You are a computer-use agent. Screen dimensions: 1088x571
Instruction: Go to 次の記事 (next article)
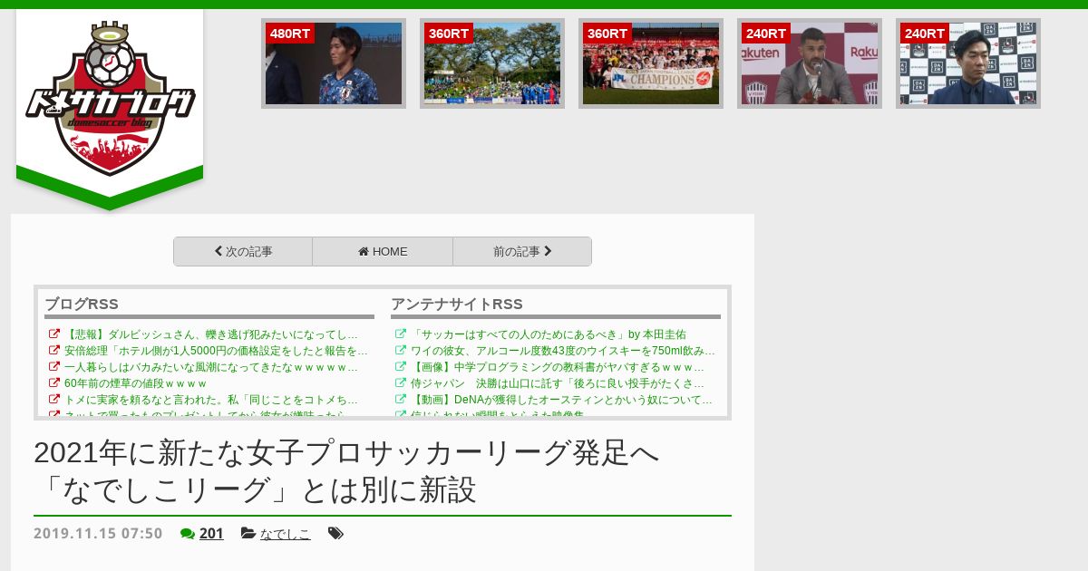[x=243, y=252]
